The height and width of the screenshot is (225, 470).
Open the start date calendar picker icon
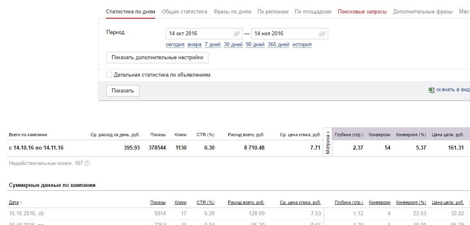pos(236,34)
